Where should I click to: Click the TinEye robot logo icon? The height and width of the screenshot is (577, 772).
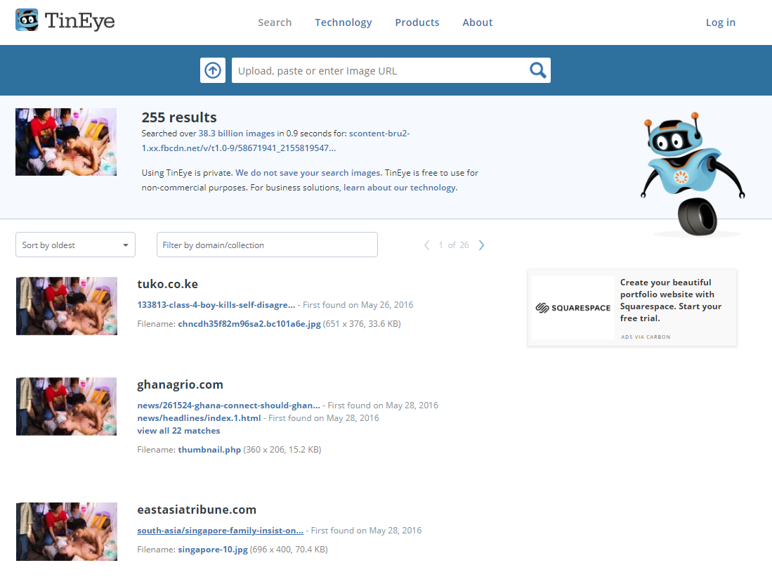[x=27, y=20]
